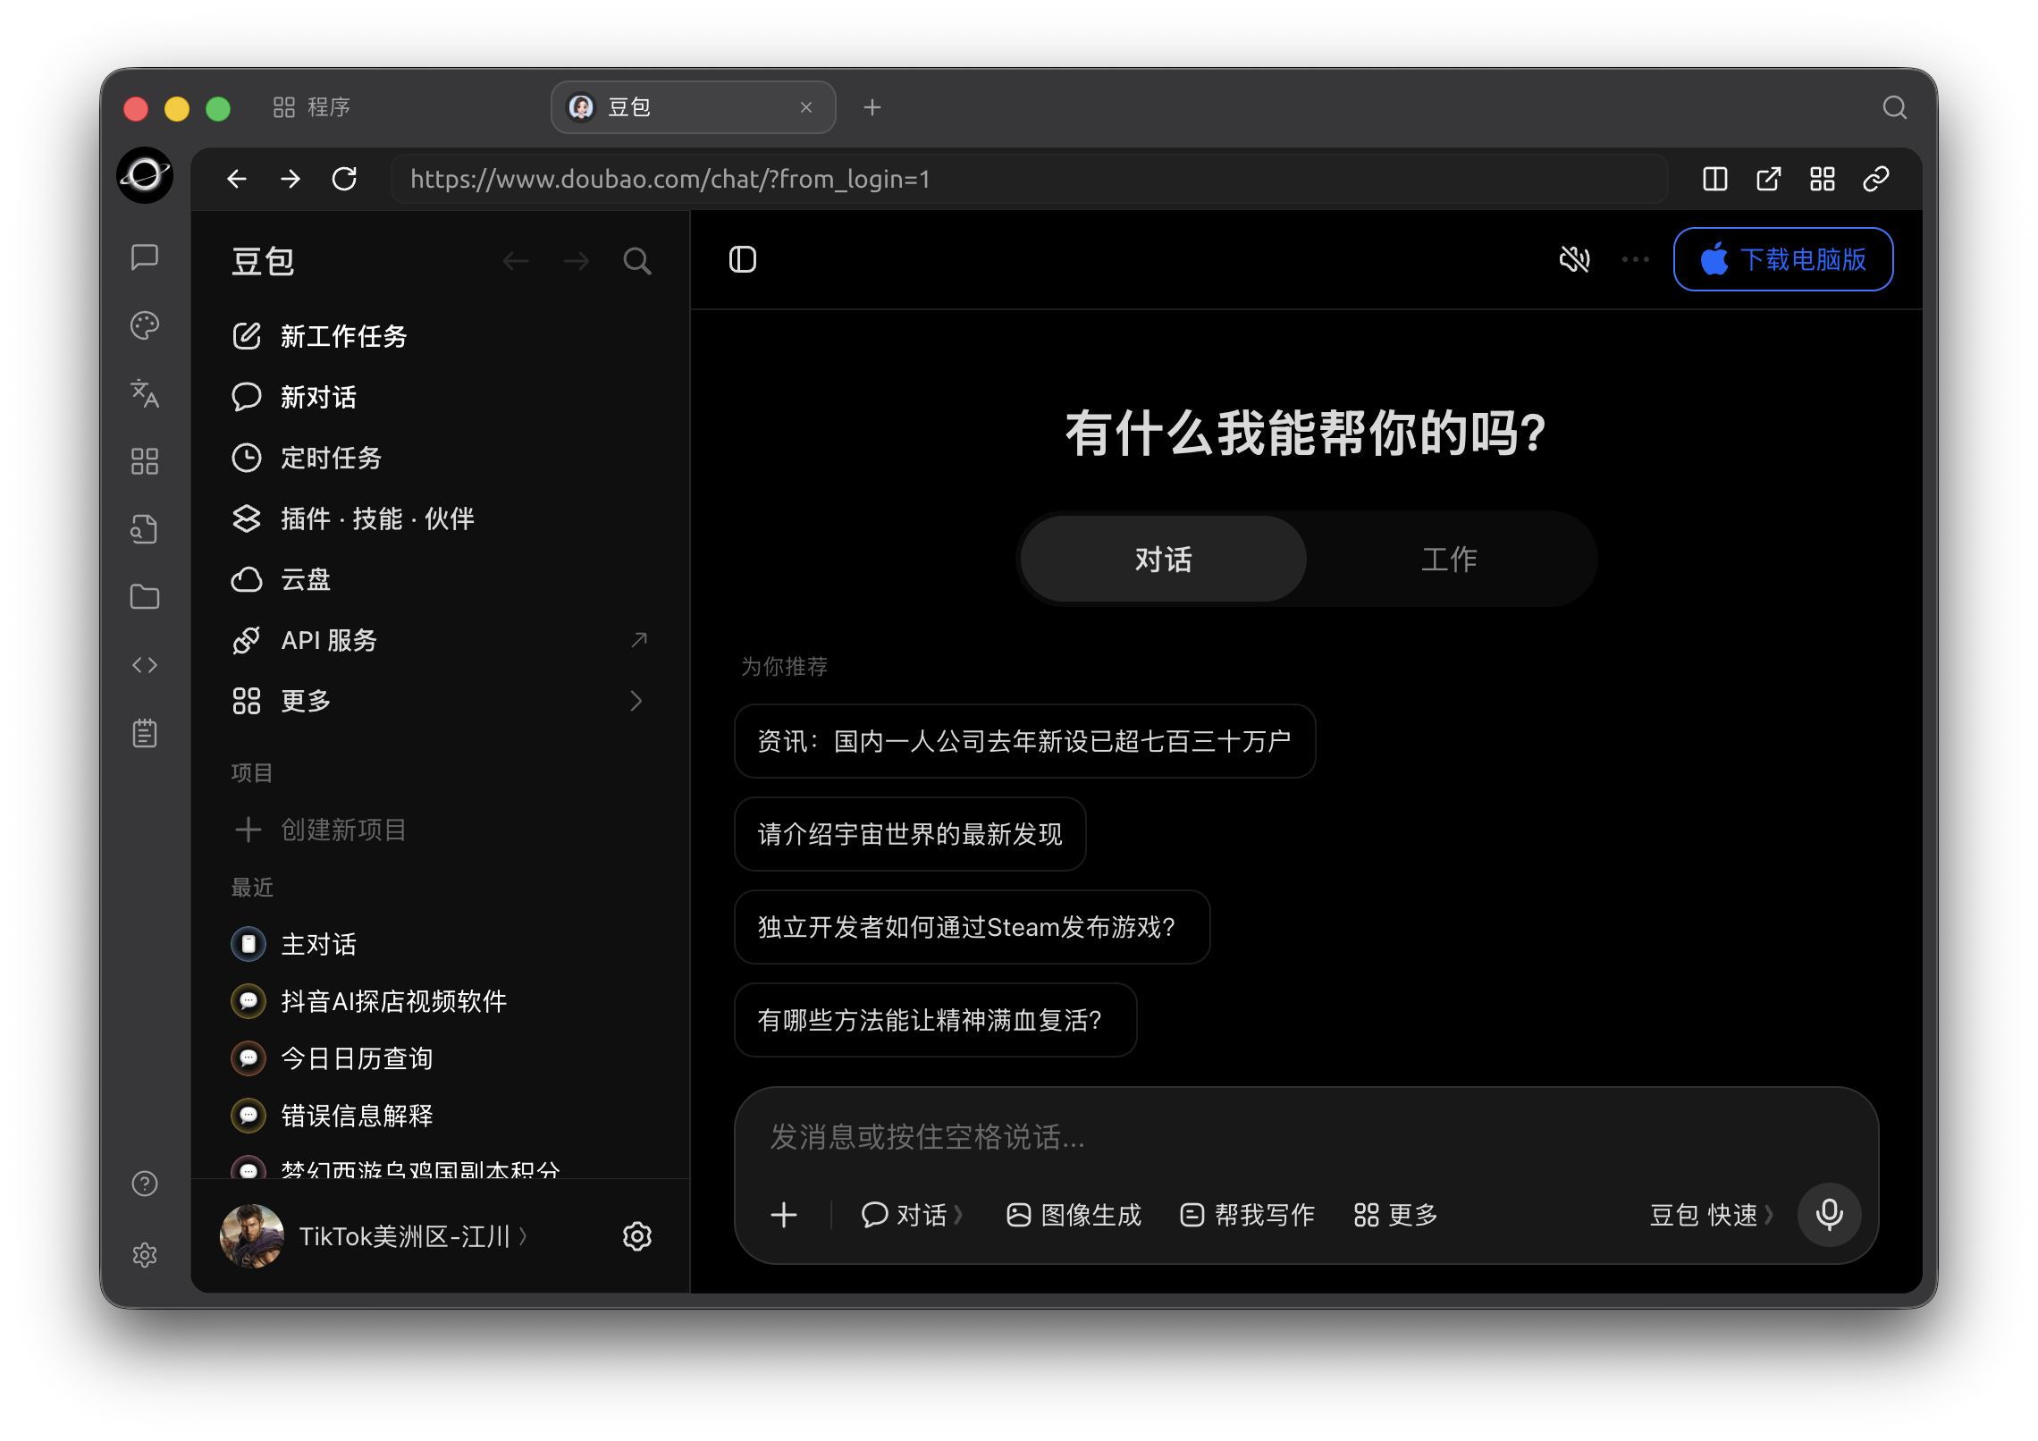The height and width of the screenshot is (1441, 2038).
Task: Select the 豆包 browser tab
Action: click(693, 107)
